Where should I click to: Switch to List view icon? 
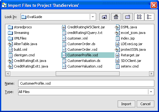[x=139, y=17]
